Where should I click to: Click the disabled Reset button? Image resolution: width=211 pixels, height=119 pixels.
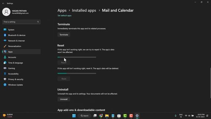pyautogui.click(x=64, y=79)
